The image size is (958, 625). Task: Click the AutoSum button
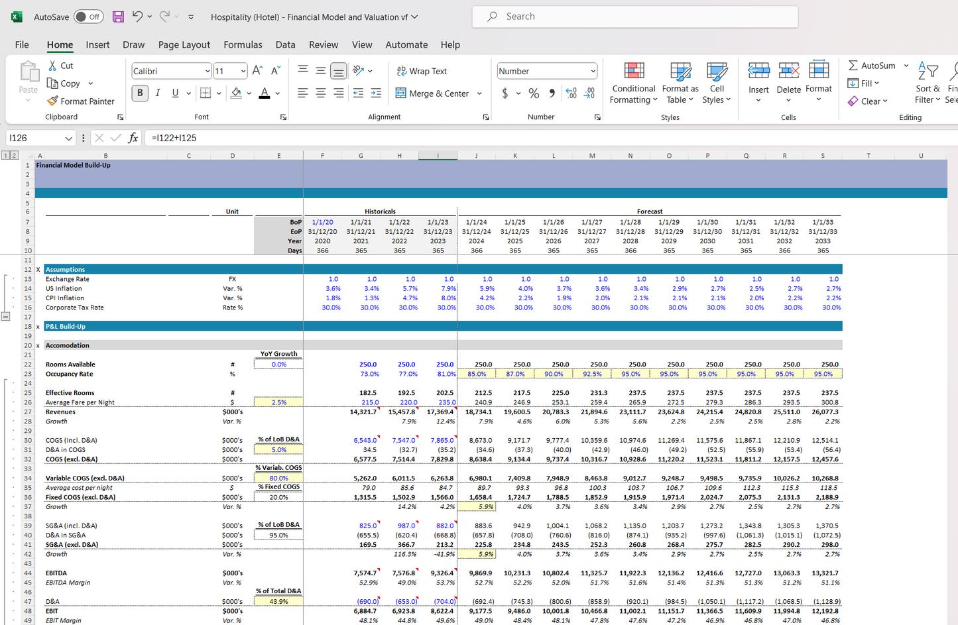click(871, 66)
